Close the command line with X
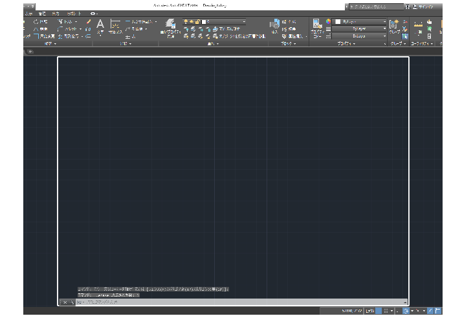 pos(65,302)
